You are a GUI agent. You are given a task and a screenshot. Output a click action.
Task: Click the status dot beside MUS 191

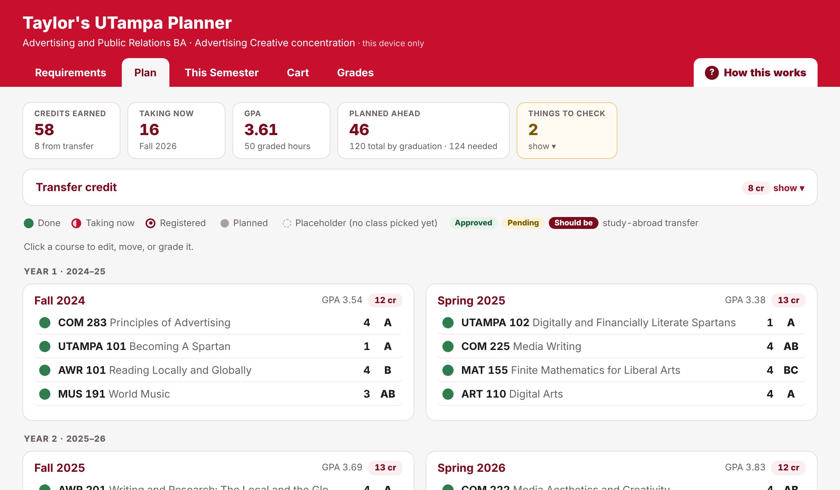45,394
